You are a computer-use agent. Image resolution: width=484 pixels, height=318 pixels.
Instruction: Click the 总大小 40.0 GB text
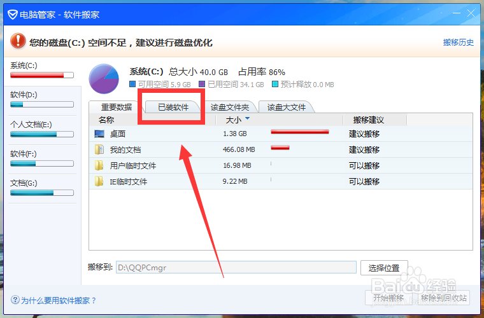(x=198, y=72)
